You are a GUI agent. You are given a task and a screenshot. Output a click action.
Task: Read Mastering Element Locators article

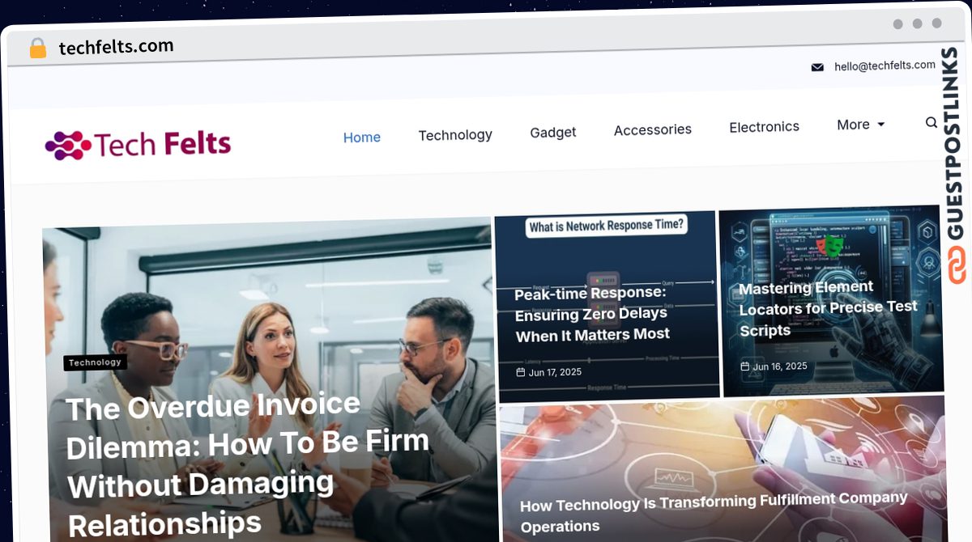(828, 308)
